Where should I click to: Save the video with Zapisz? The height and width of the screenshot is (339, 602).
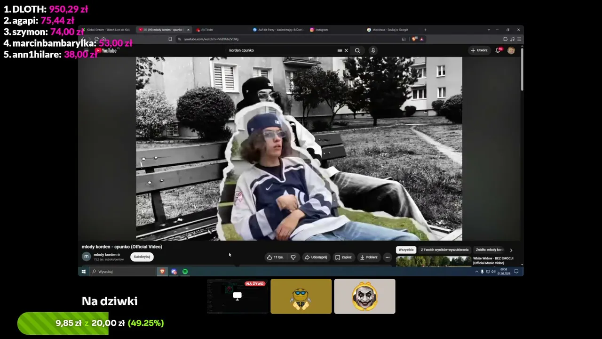(x=343, y=257)
